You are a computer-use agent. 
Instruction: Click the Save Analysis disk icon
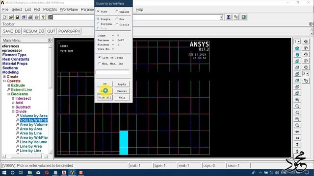click(18, 17)
